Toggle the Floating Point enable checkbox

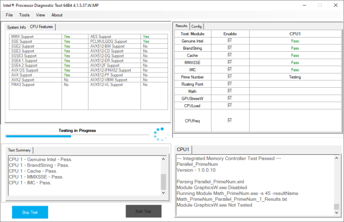coord(230,84)
